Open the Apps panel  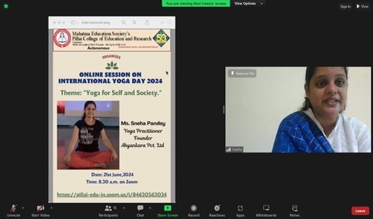240,210
